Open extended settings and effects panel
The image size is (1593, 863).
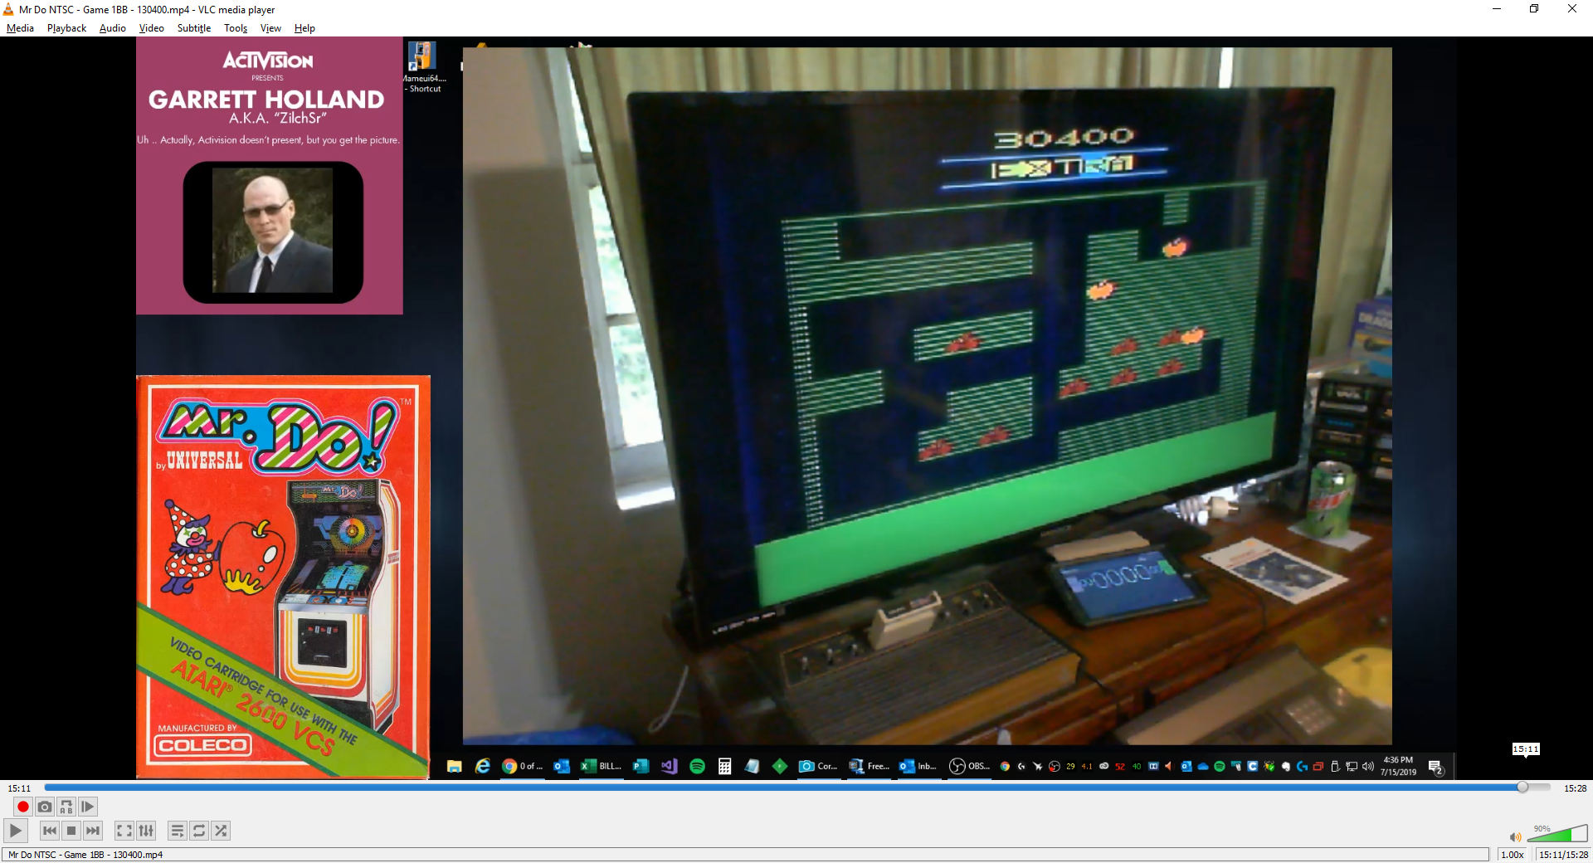[146, 831]
